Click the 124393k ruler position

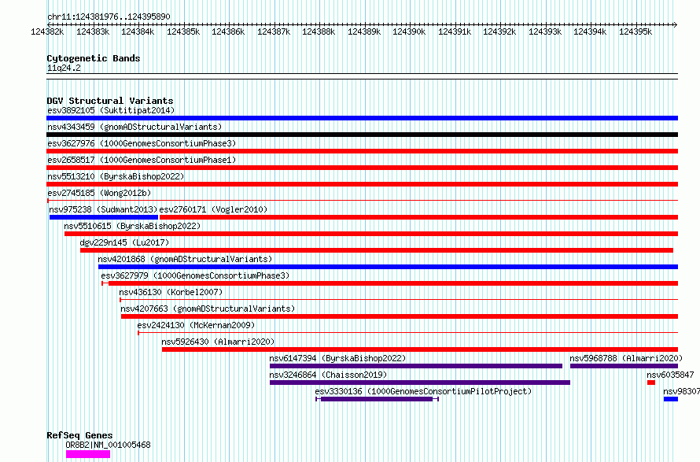click(545, 31)
